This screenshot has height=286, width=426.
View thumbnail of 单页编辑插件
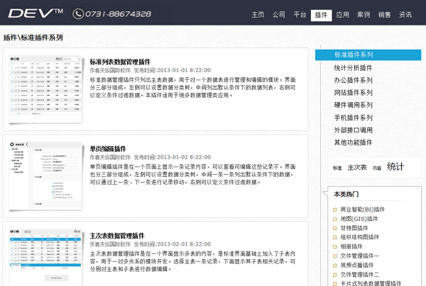point(45,176)
